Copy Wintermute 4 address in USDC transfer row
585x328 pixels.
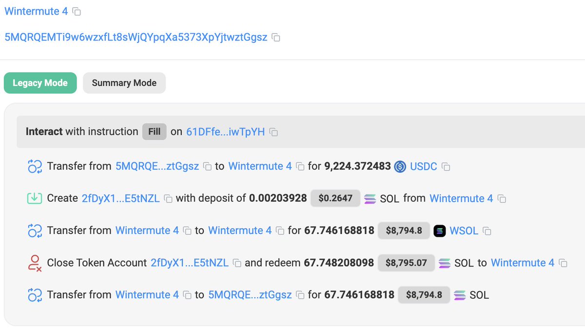click(x=300, y=167)
